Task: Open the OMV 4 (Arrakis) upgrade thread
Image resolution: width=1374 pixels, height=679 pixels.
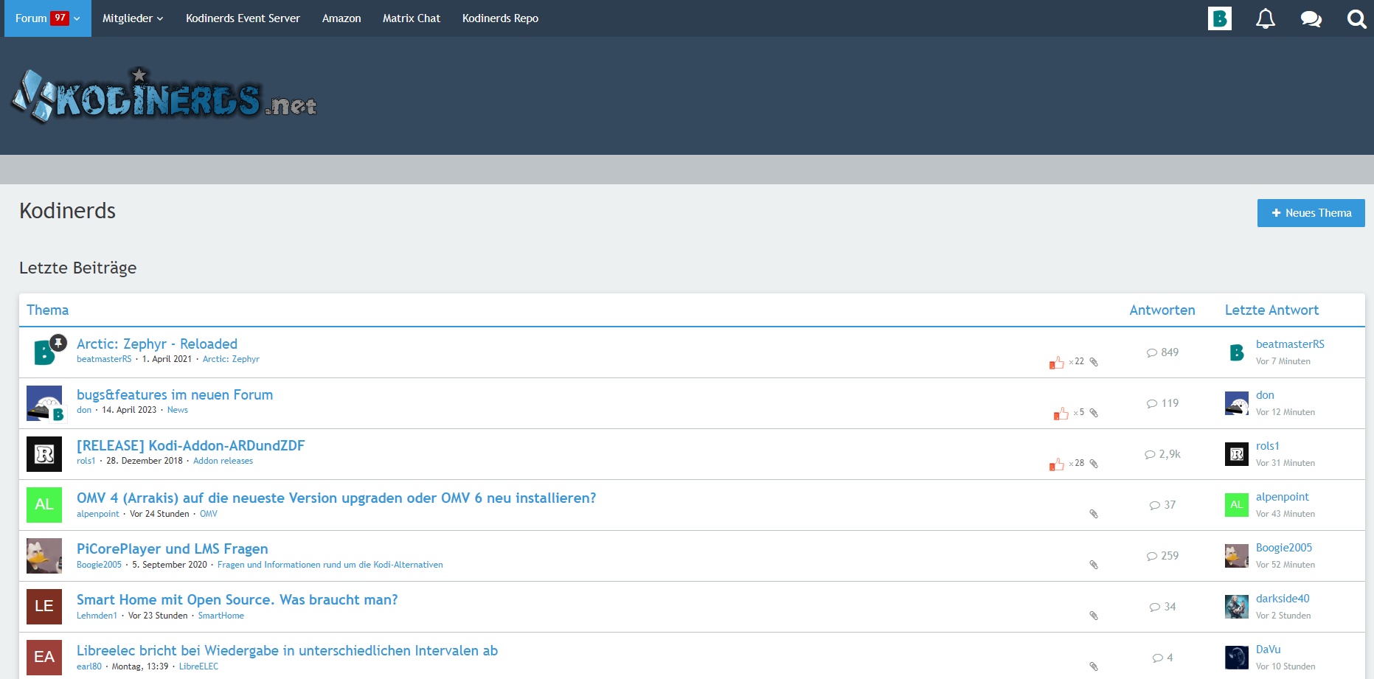Action: (x=336, y=498)
